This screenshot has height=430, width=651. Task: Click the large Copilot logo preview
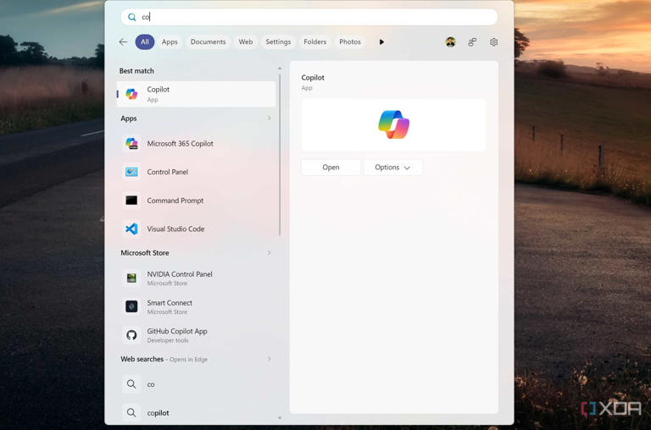393,124
